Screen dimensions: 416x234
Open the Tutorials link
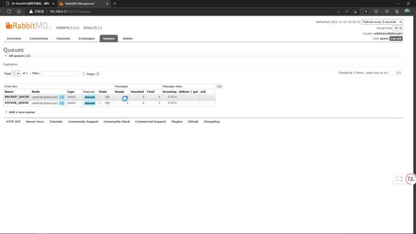(56, 122)
